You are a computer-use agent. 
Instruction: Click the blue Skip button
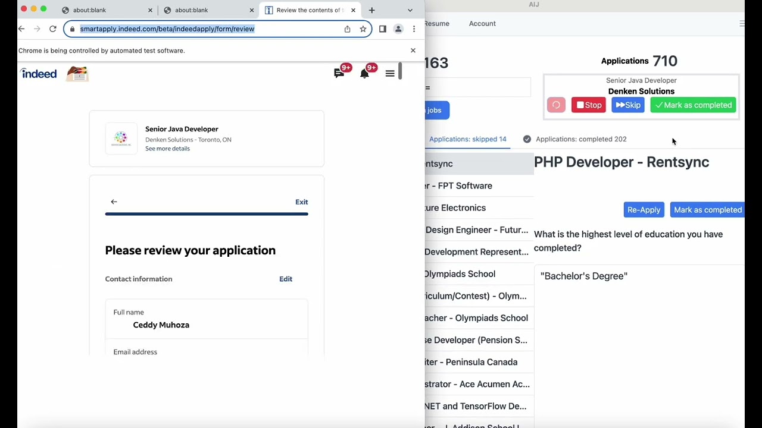(x=628, y=105)
